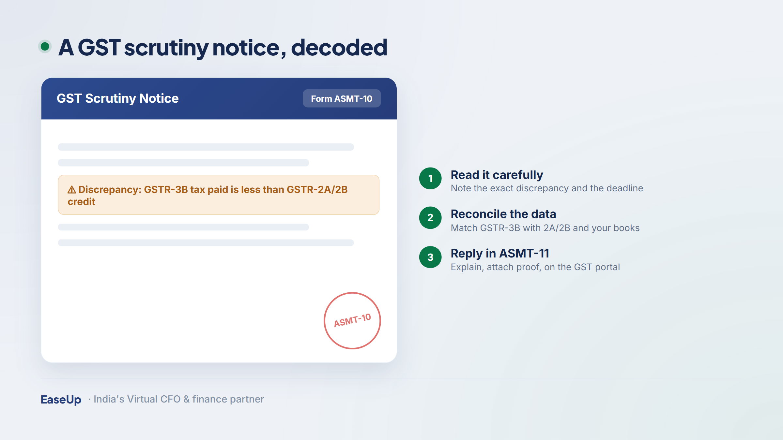
Task: Click the first grey placeholder line in notice
Action: tap(206, 147)
